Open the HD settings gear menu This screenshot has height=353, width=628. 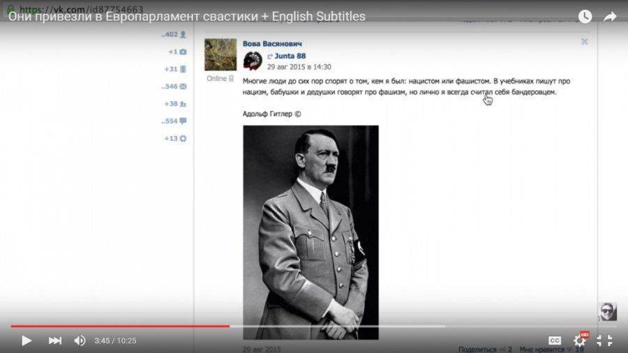point(580,340)
